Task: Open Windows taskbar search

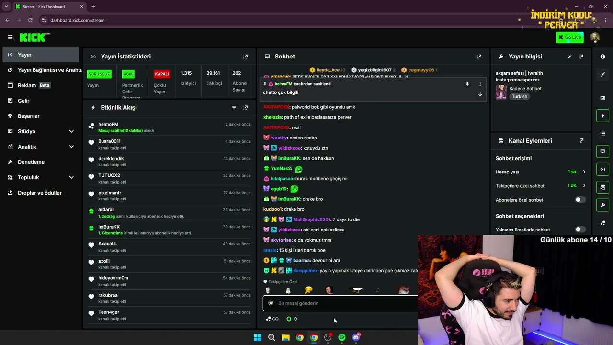Action: tap(272, 337)
